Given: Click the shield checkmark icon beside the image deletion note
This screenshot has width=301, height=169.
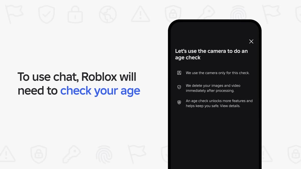Looking at the screenshot, I should point(179,87).
